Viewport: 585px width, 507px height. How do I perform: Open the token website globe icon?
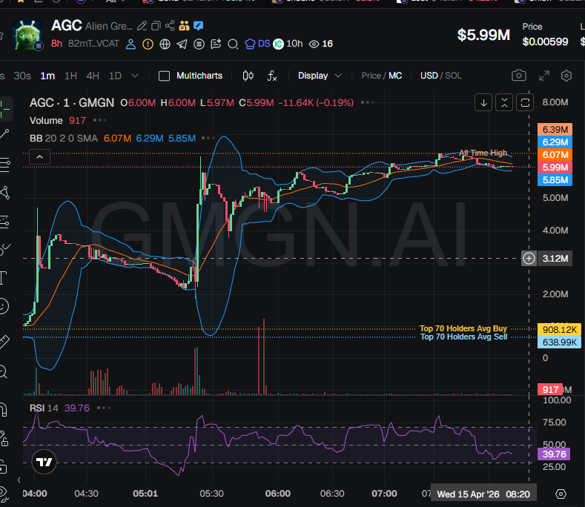[x=165, y=44]
